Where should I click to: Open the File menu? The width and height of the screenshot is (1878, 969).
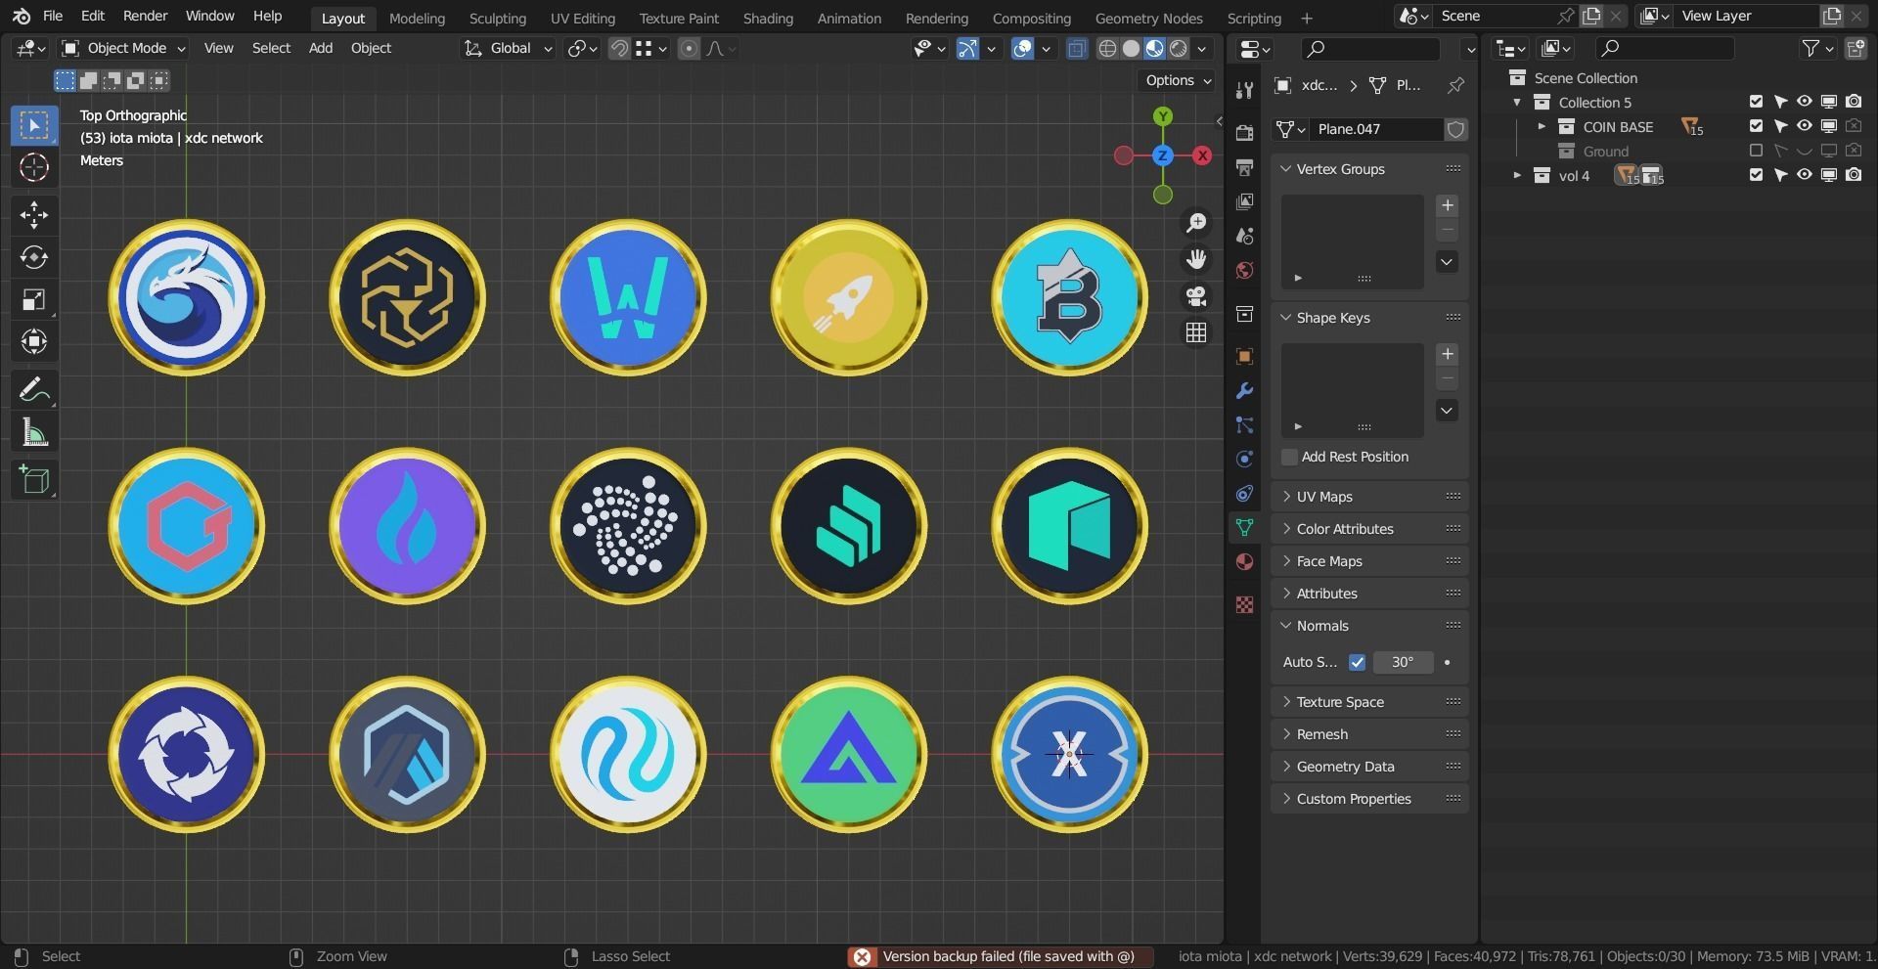[x=53, y=16]
